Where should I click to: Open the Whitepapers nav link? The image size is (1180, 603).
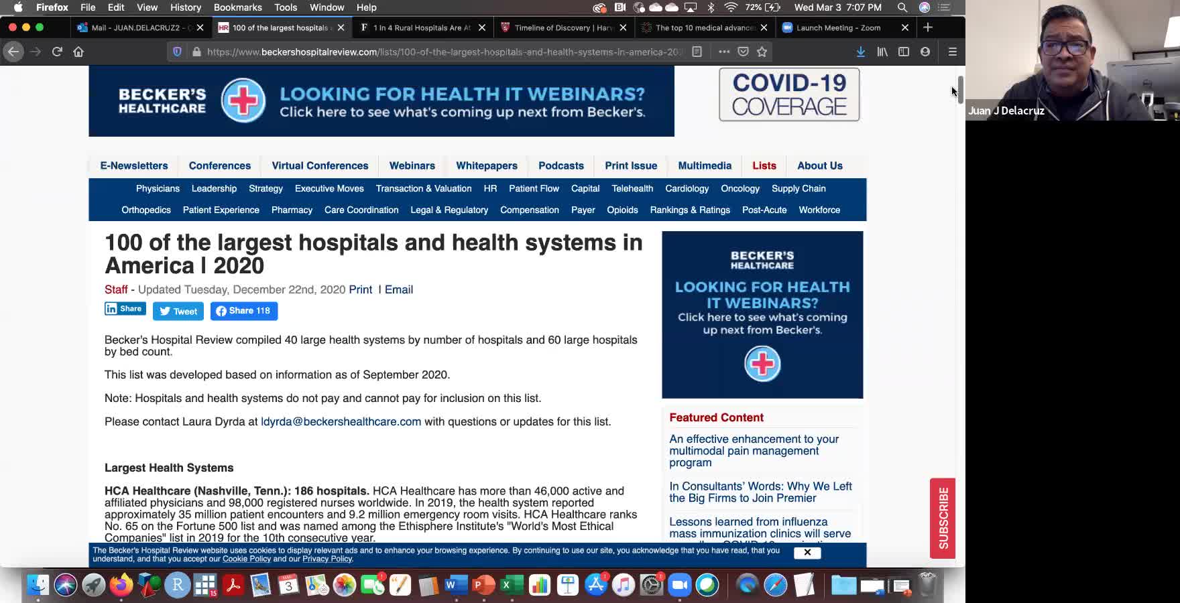click(487, 165)
